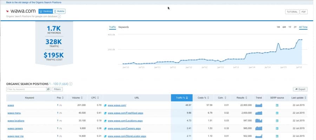
Task: Switch to Mobile view
Action: 59,12
